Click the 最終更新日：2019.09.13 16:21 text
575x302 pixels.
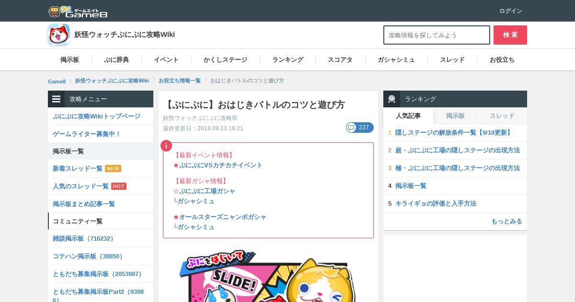203,128
